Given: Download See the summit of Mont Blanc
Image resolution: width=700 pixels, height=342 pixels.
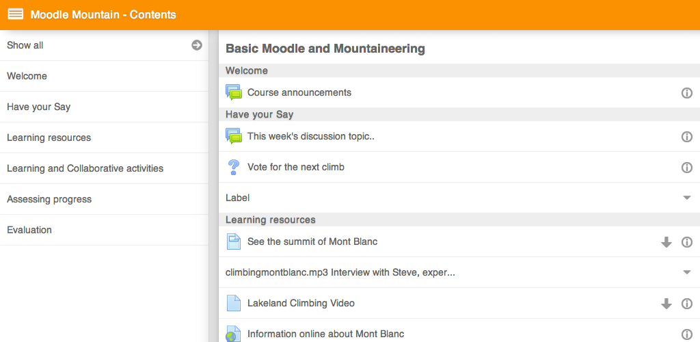Looking at the screenshot, I should (x=666, y=242).
